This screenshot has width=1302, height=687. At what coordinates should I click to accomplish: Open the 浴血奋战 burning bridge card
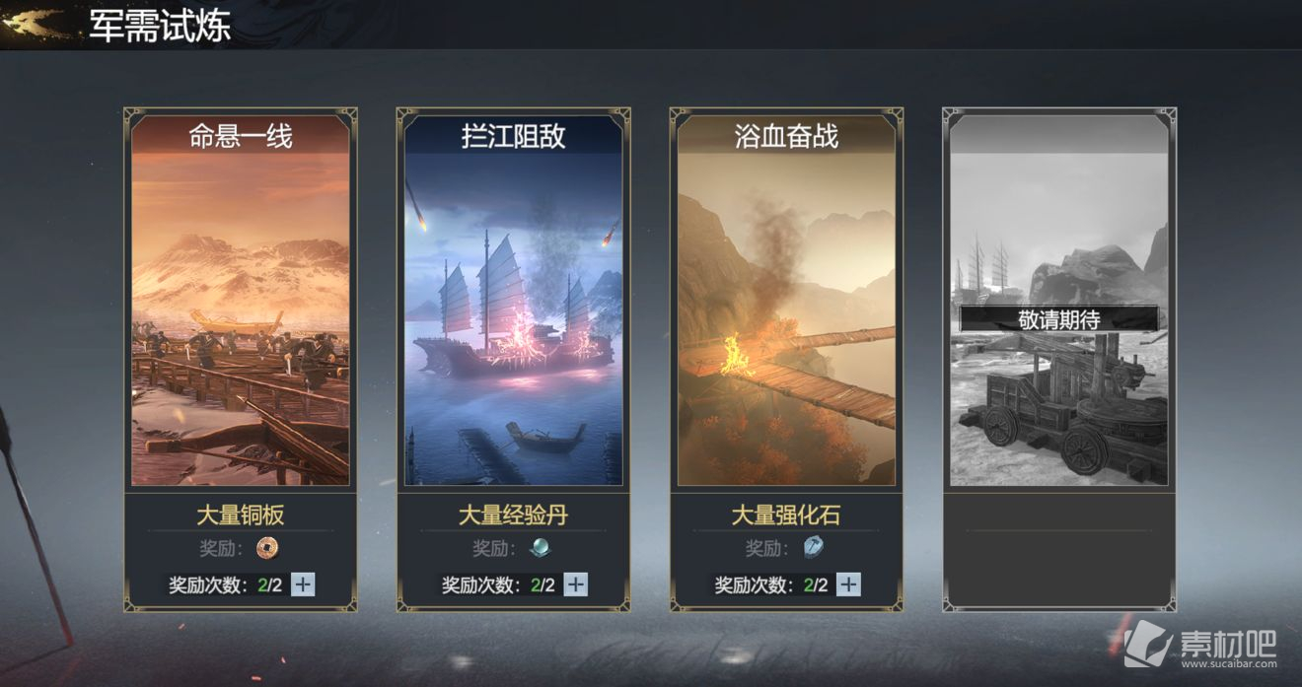tap(786, 301)
